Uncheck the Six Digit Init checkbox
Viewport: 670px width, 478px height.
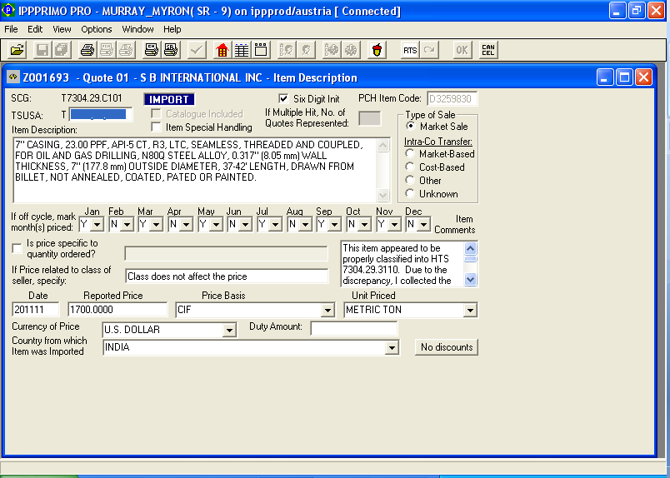pos(283,99)
